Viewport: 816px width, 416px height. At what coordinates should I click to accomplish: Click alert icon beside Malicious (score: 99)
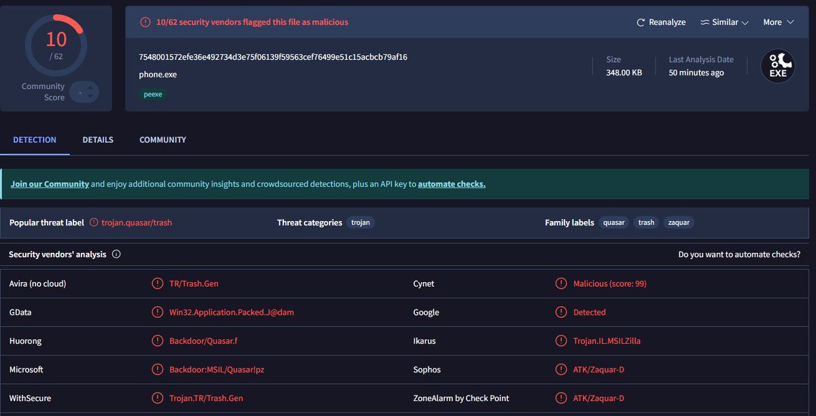561,283
